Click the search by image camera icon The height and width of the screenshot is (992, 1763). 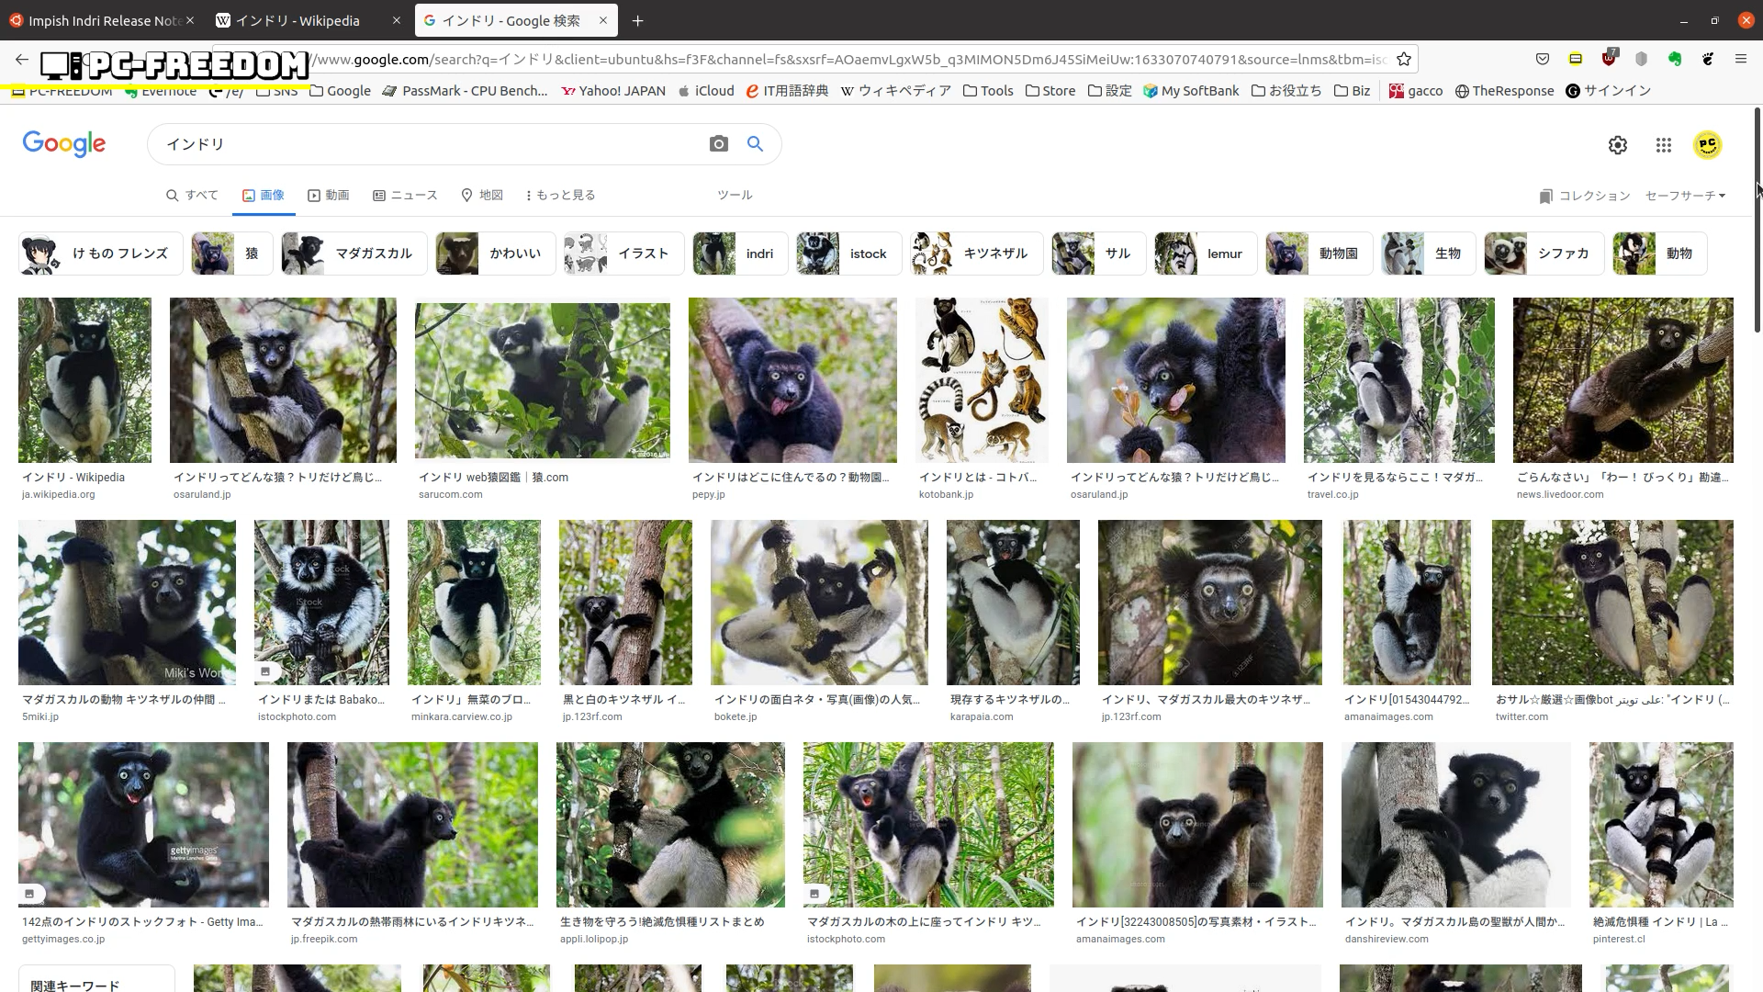718,144
